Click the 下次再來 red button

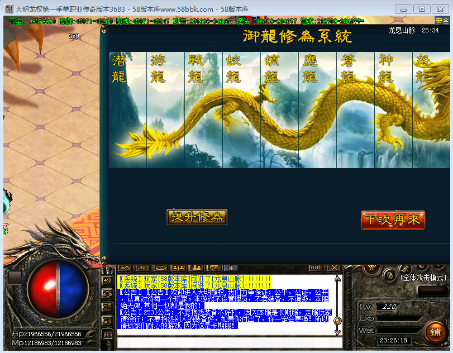tap(393, 220)
